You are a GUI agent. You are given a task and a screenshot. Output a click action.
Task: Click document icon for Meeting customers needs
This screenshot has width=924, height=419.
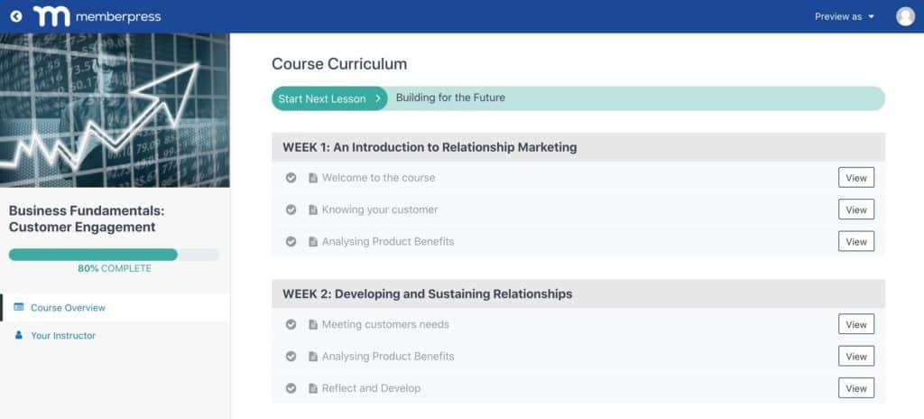pos(313,324)
